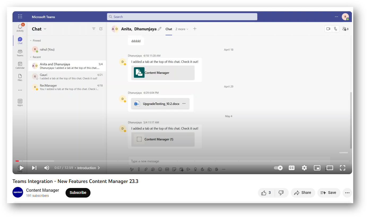Click the 'Type a new message' field

coord(229,161)
